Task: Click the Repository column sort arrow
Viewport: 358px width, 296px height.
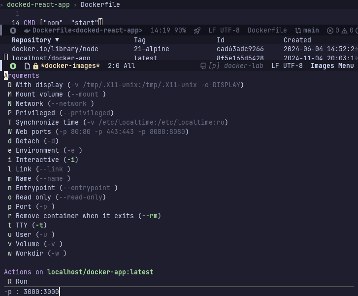Action: [x=57, y=40]
